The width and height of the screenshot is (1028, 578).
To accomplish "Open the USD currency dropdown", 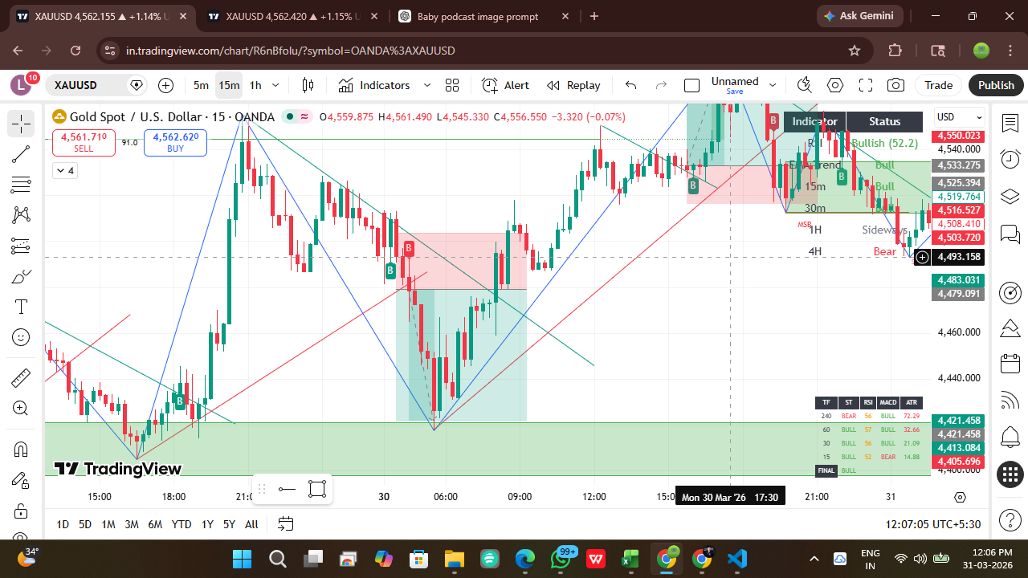I will pyautogui.click(x=959, y=117).
